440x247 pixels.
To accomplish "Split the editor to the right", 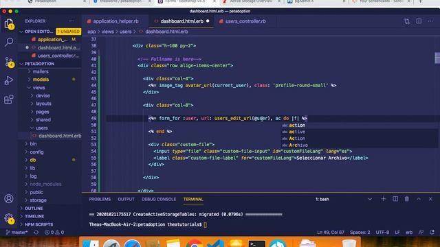I will [x=419, y=21].
